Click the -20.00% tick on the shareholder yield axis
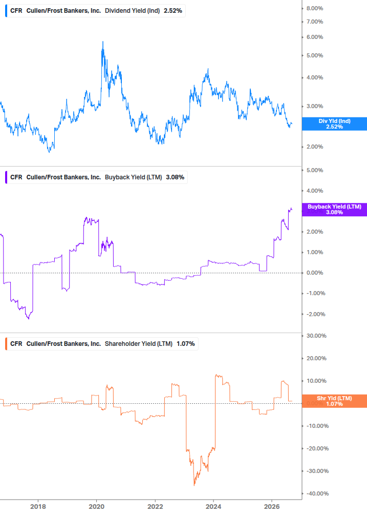This screenshot has height=515, width=367. pos(317,449)
